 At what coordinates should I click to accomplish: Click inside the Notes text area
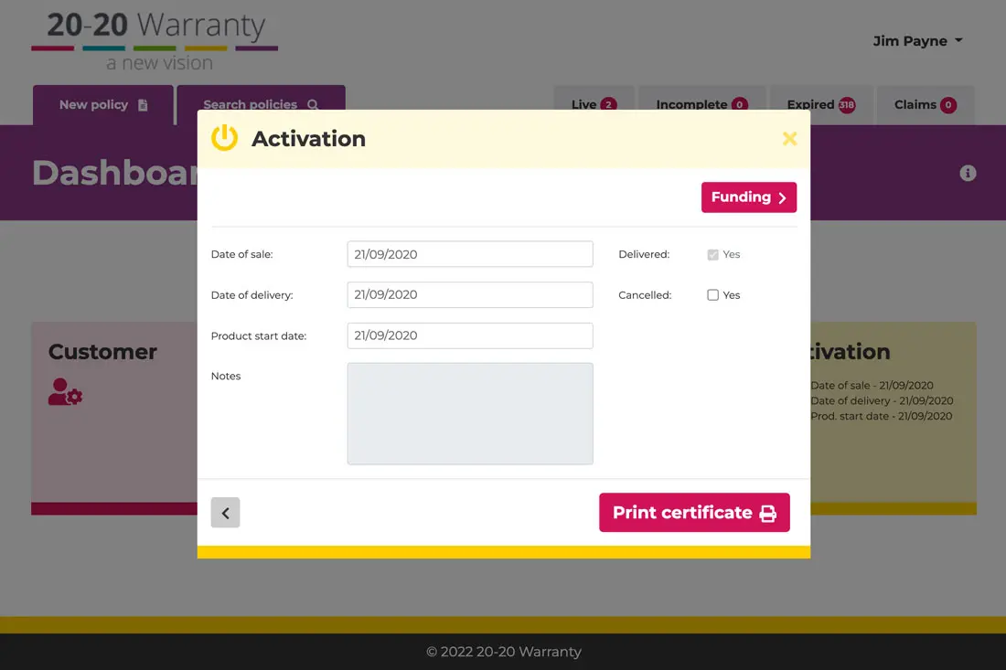[470, 413]
